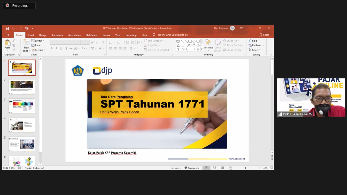The image size is (347, 195).
Task: Open the Slide Show tab
Action: coord(91,35)
